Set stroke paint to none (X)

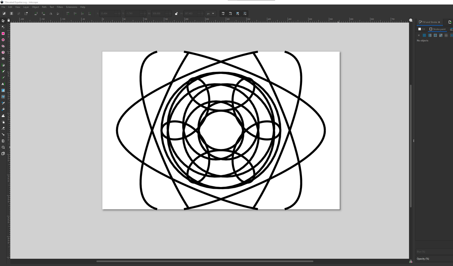point(419,35)
